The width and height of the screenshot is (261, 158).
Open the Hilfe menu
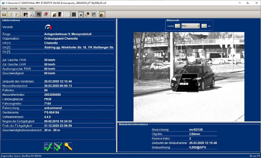(x=32, y=8)
